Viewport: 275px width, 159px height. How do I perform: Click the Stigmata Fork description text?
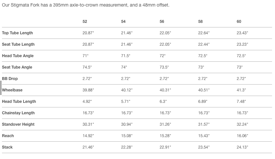[x=86, y=5]
